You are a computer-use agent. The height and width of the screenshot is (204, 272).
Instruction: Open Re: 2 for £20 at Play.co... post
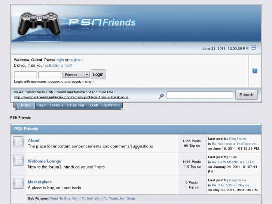tap(232, 185)
